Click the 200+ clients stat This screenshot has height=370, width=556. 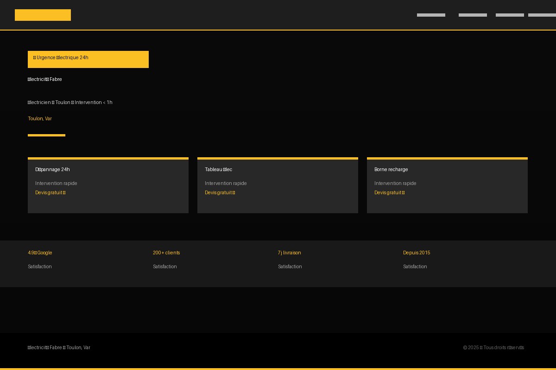[x=166, y=253]
